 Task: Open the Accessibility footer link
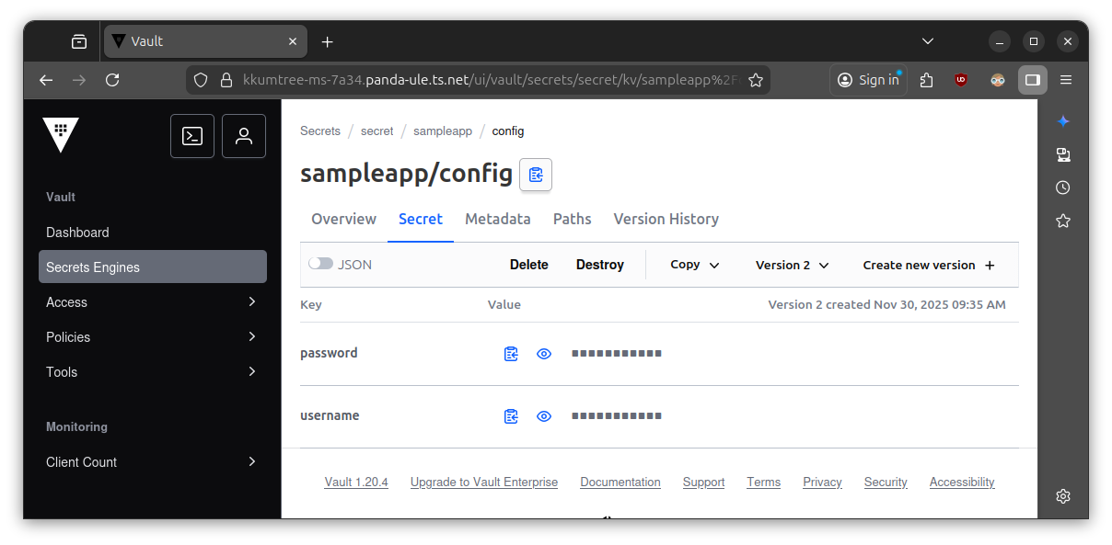coord(962,483)
